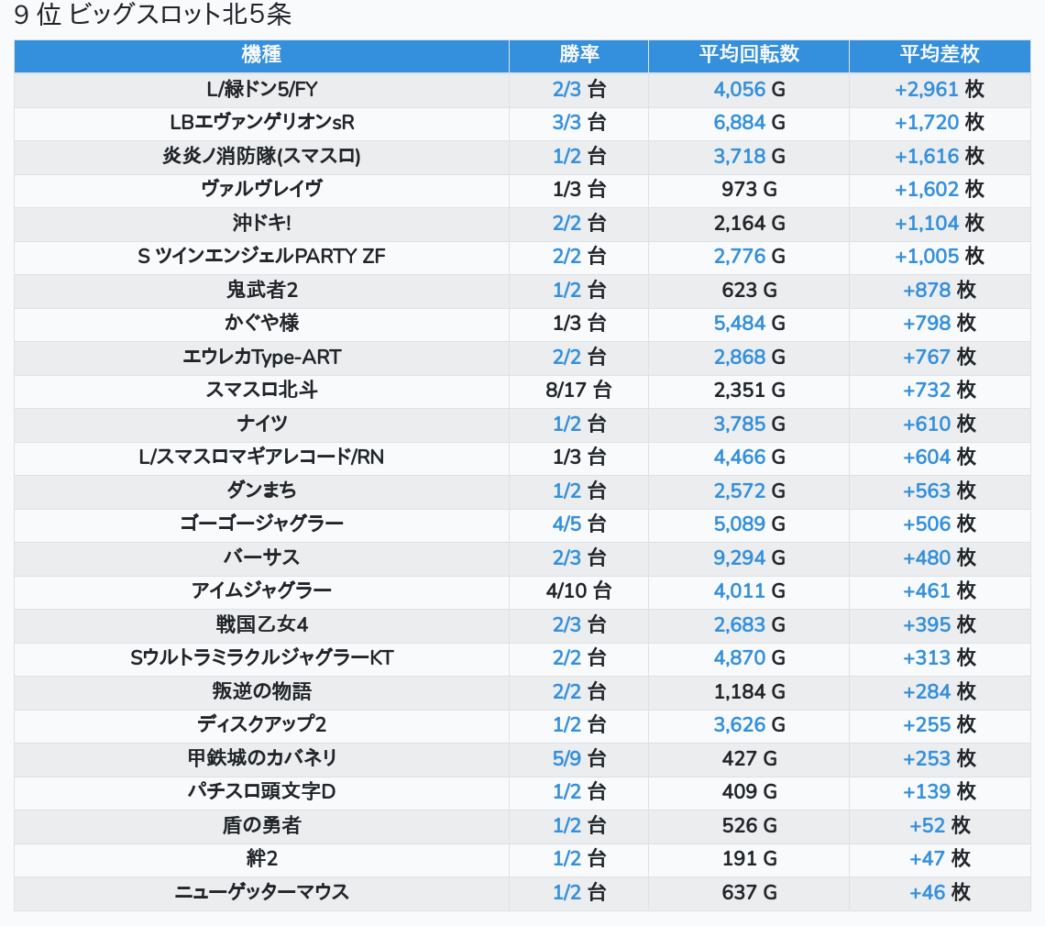1045x926 pixels.
Task: Select the +1,602 枚 difference cell
Action: coord(939,190)
